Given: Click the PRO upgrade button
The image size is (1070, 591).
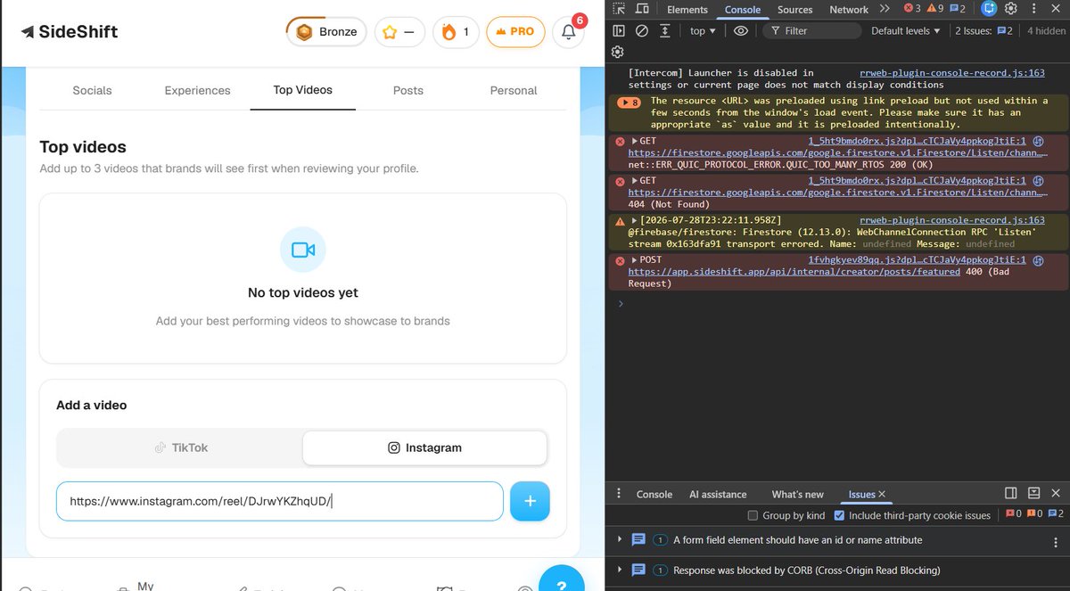Looking at the screenshot, I should (514, 32).
